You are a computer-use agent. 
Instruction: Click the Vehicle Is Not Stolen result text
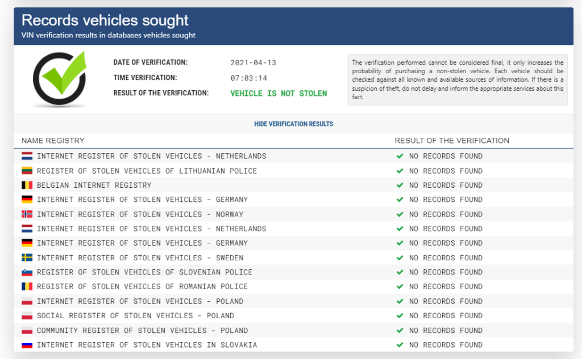[x=278, y=94]
